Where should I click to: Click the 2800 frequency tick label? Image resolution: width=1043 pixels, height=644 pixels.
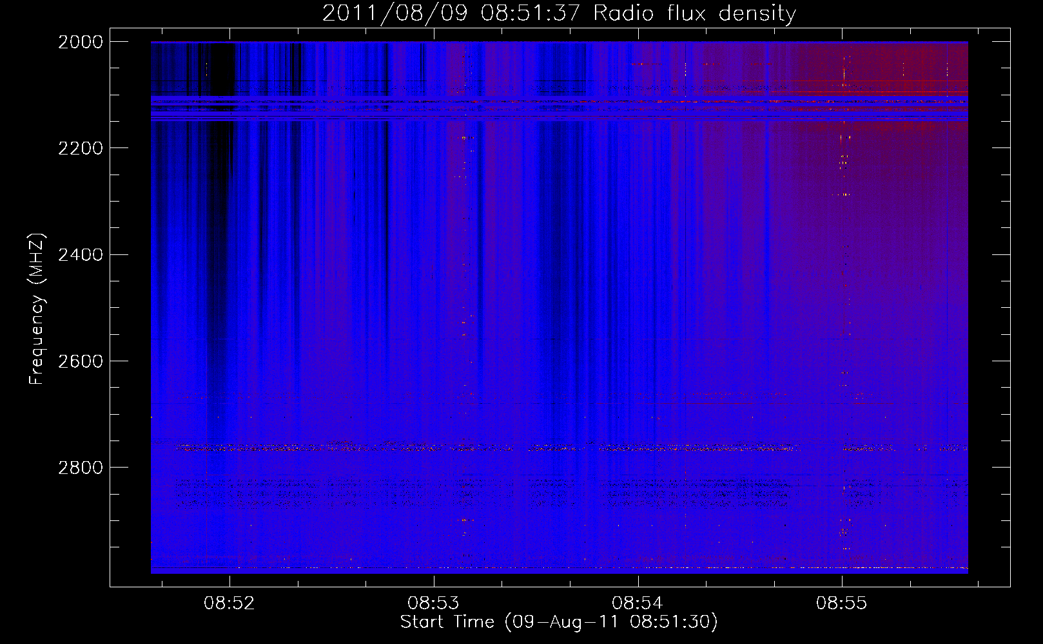pos(81,468)
